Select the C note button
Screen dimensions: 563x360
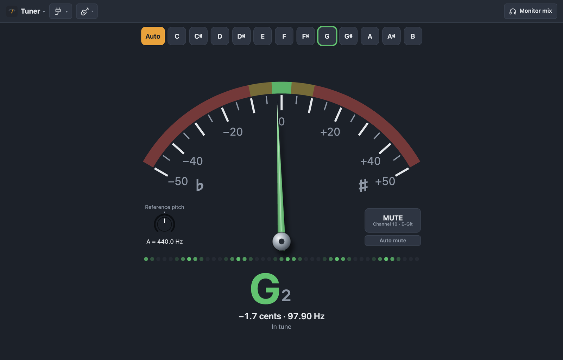(177, 36)
